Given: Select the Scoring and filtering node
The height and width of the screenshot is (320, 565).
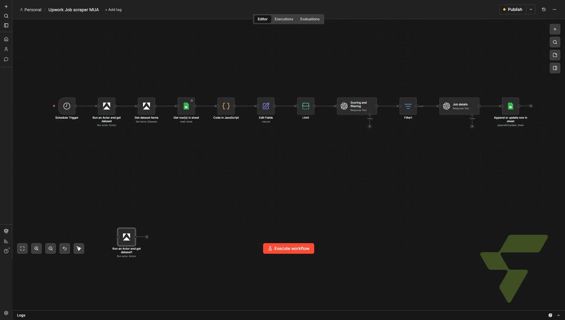Looking at the screenshot, I should 357,106.
